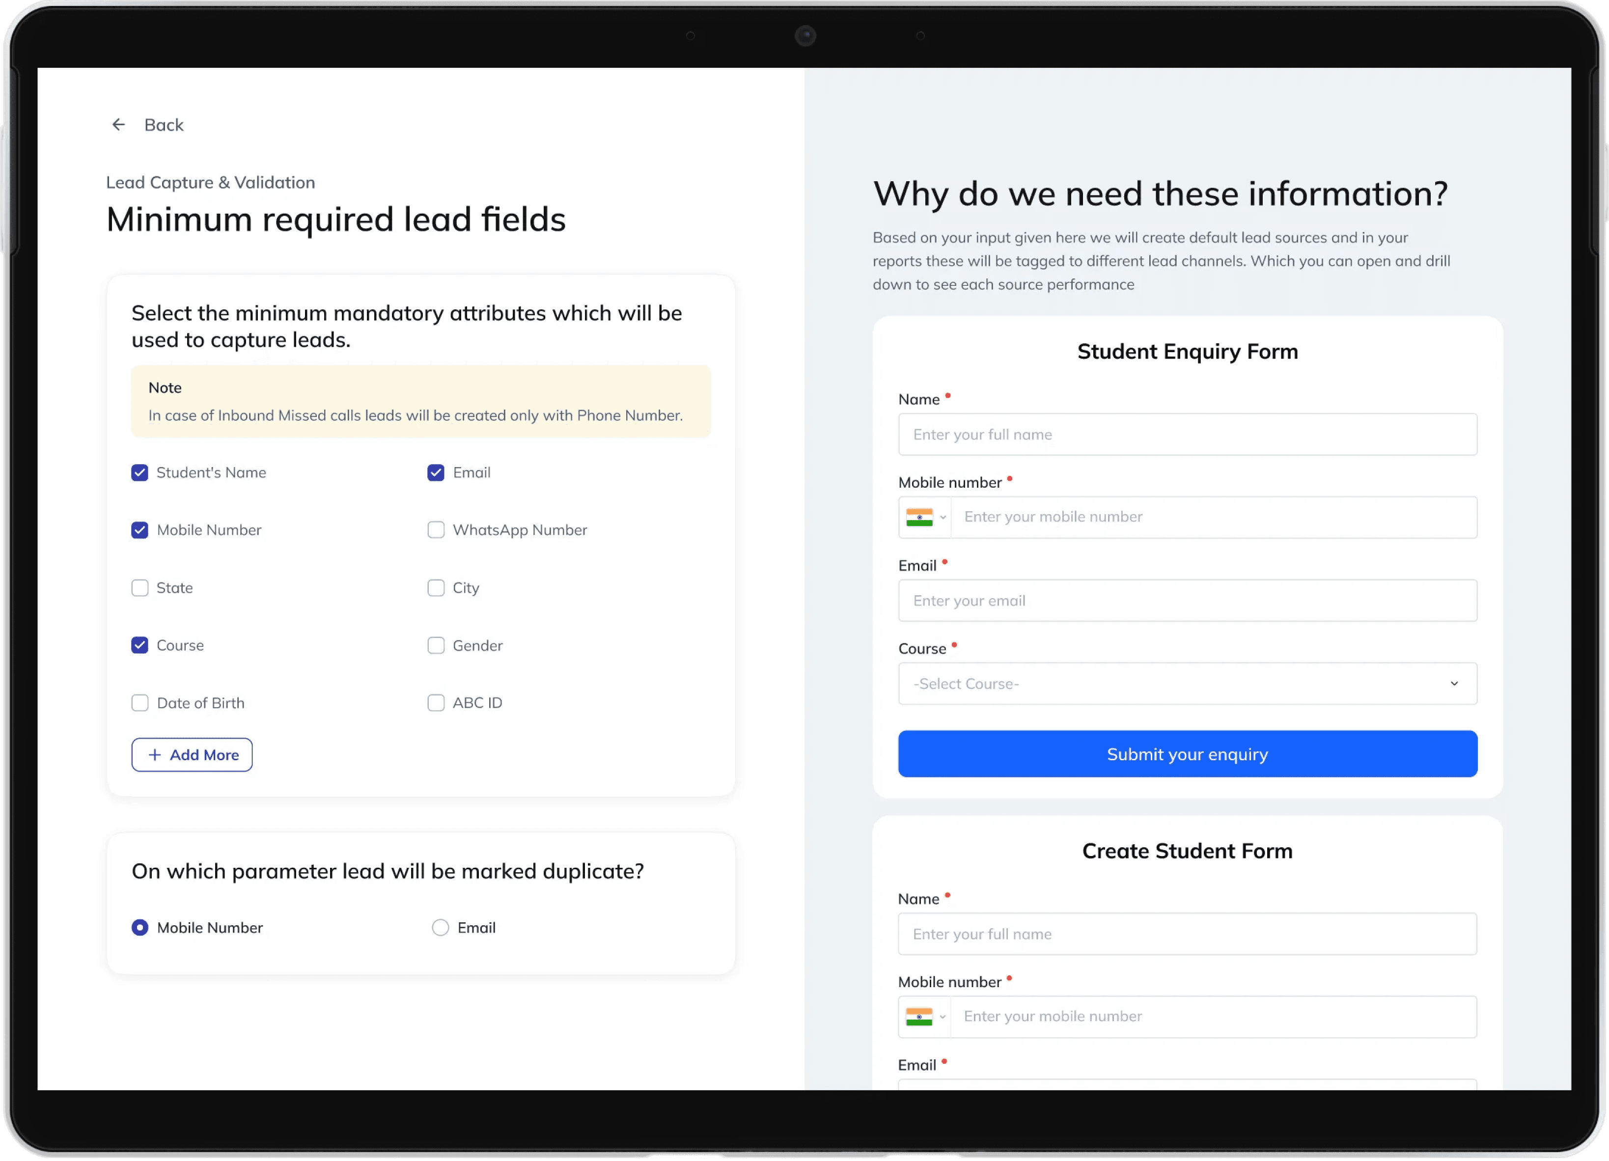Click India flag in Create Student Form
This screenshot has height=1161, width=1609.
(919, 1016)
